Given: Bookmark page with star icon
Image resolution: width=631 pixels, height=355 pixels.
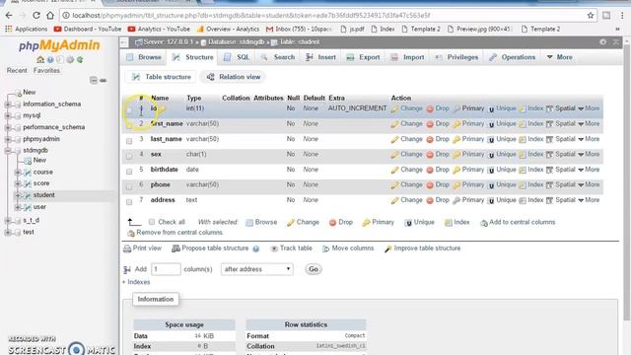Looking at the screenshot, I should coord(591,16).
